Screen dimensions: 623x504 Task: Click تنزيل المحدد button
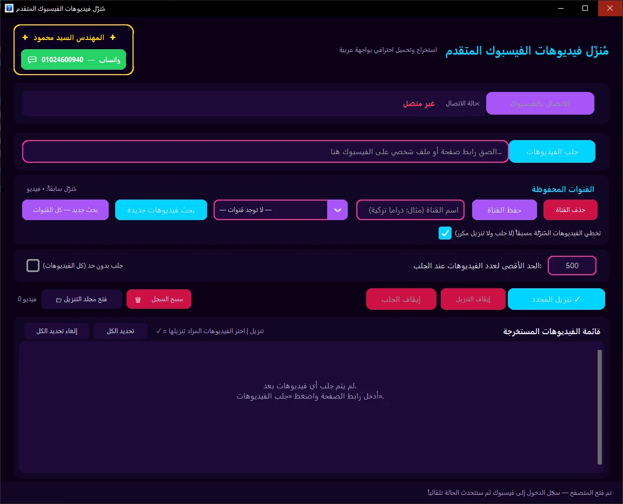(x=556, y=299)
